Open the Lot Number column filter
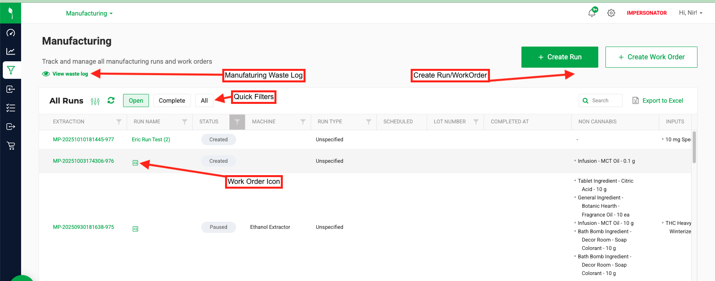 [476, 122]
